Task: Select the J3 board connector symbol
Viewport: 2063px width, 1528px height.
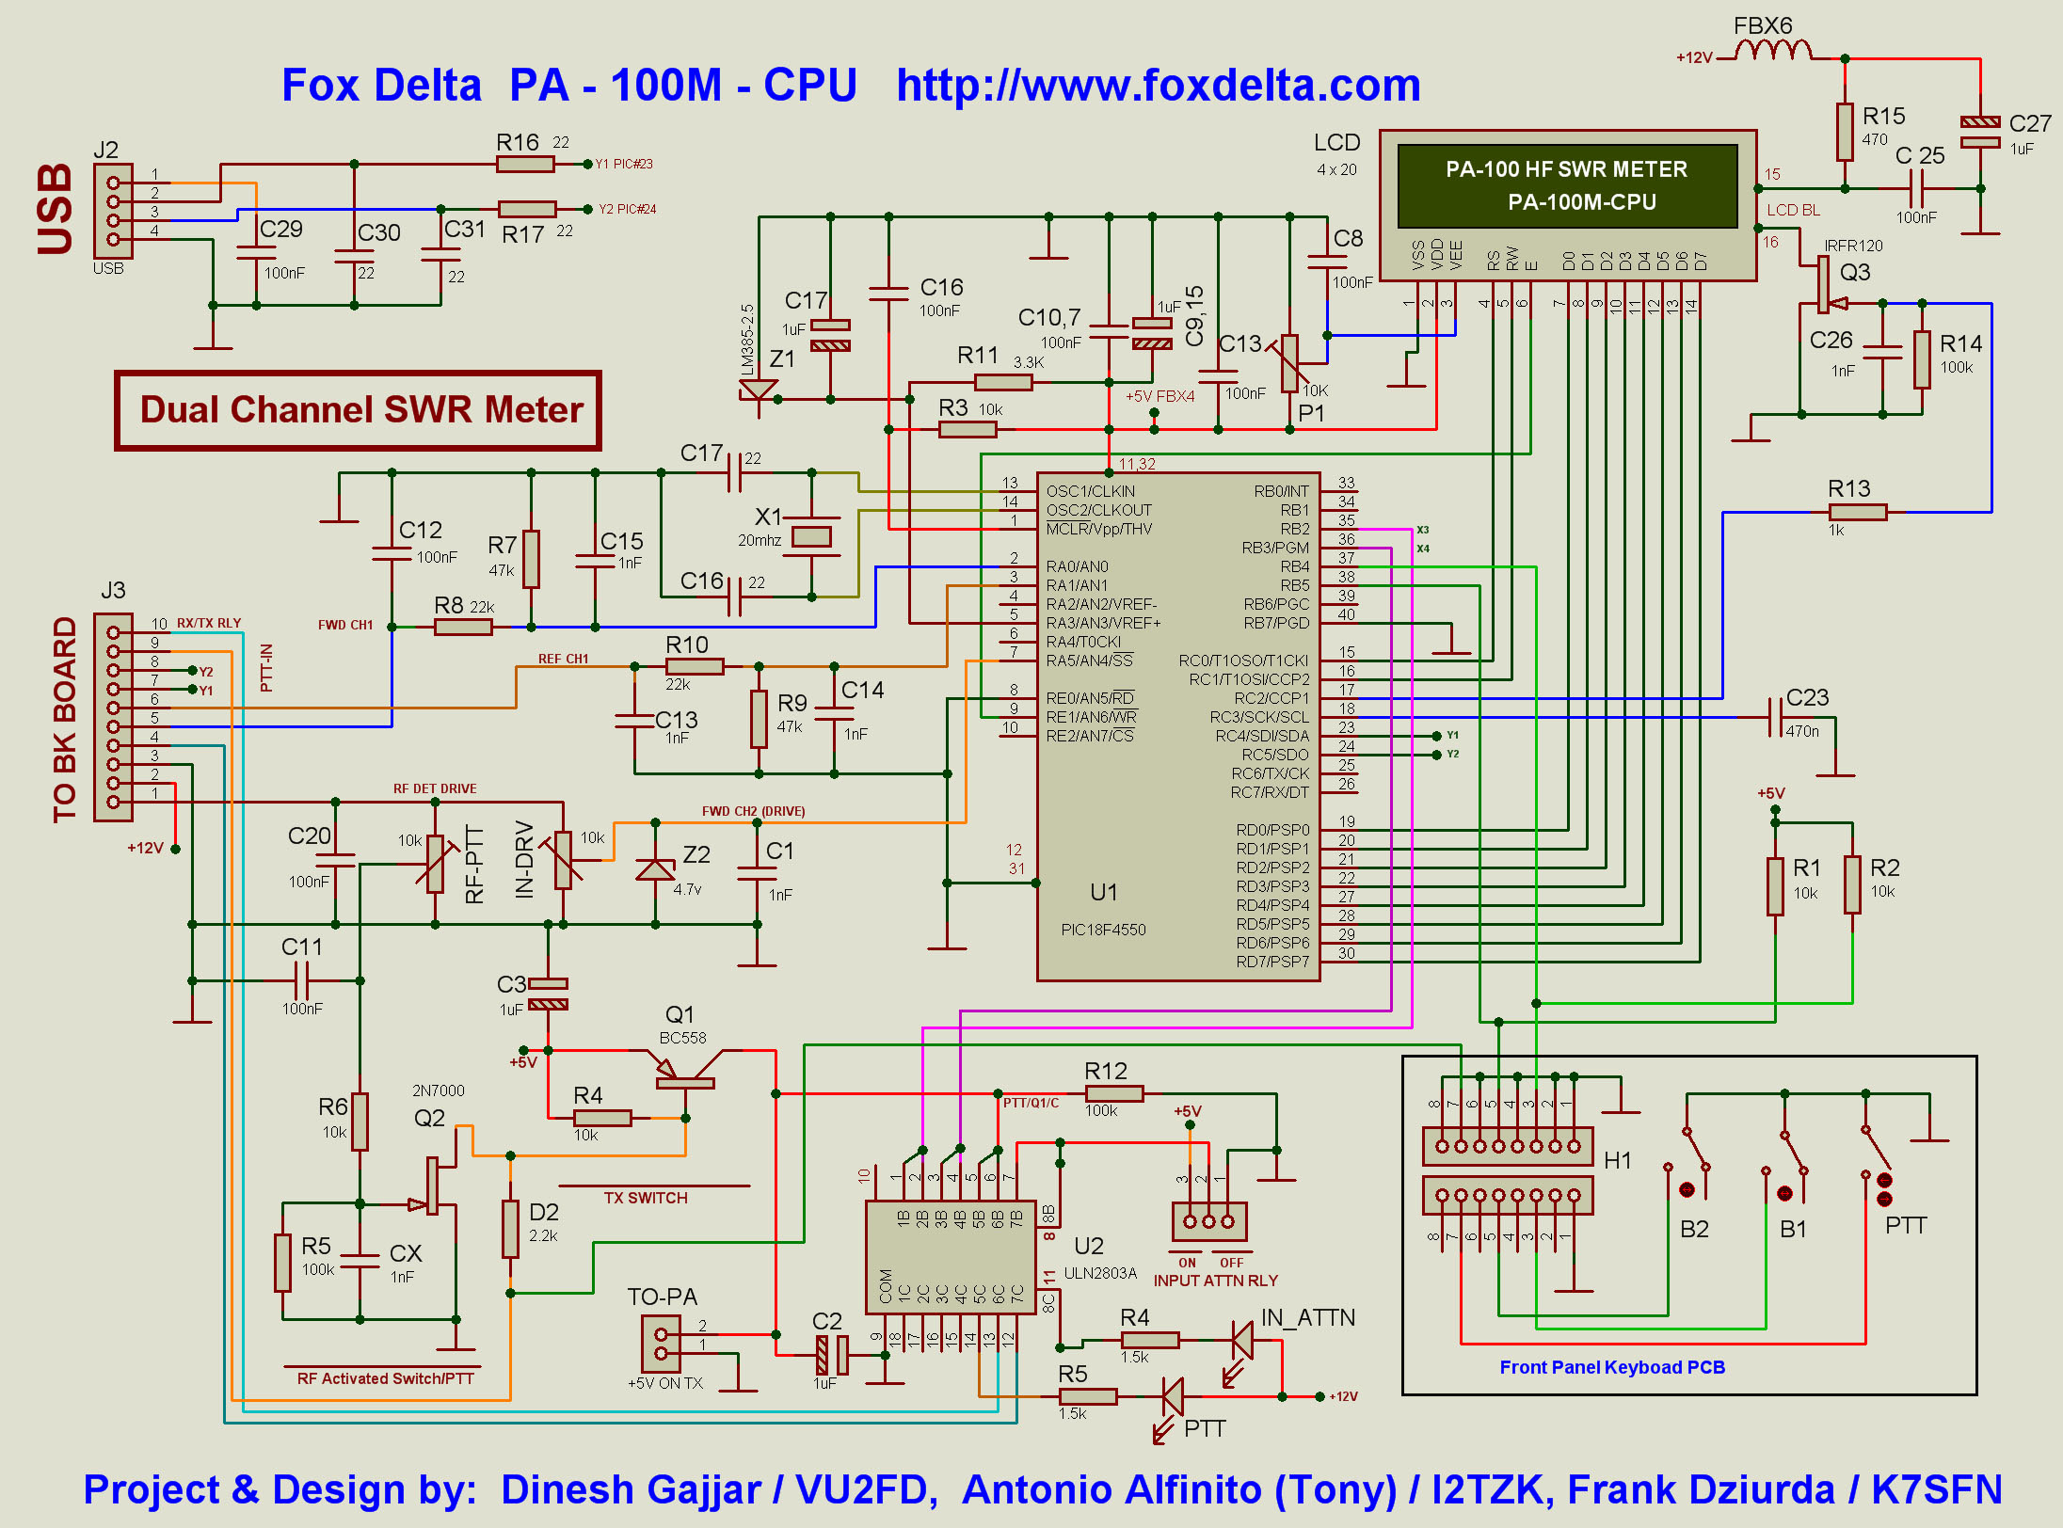Action: 113,717
